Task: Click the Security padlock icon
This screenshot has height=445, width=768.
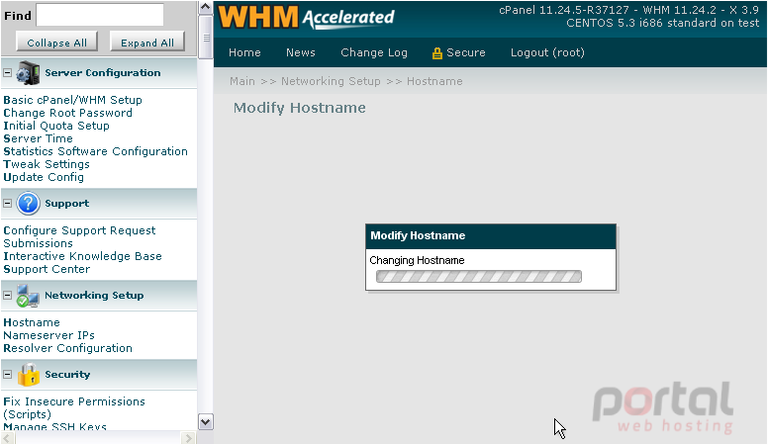Action: [x=28, y=375]
